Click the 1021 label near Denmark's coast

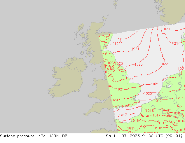tap(174, 43)
